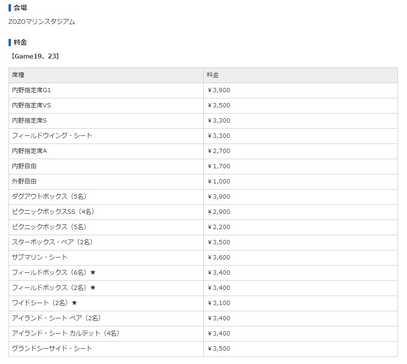407x364 pixels.
Task: Click the ¥3,900 price for ダグアウトボックス
Action: click(218, 197)
